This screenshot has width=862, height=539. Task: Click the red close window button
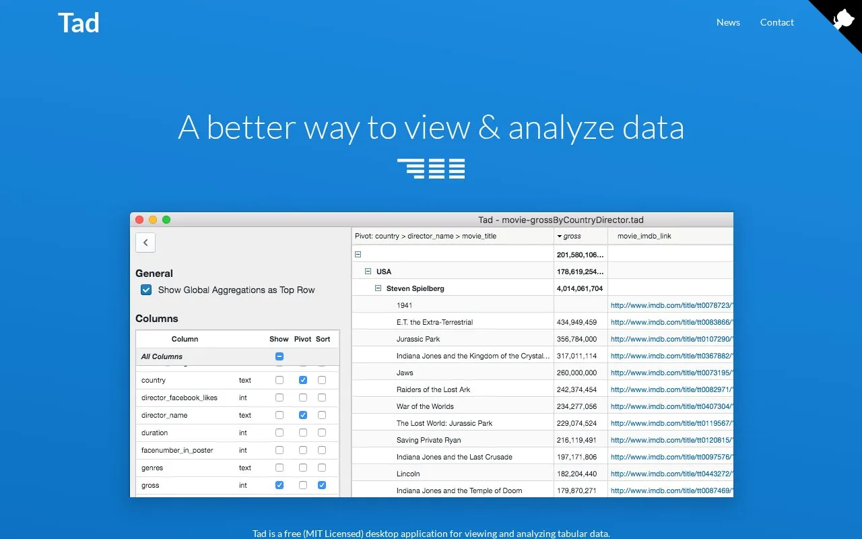click(x=140, y=220)
